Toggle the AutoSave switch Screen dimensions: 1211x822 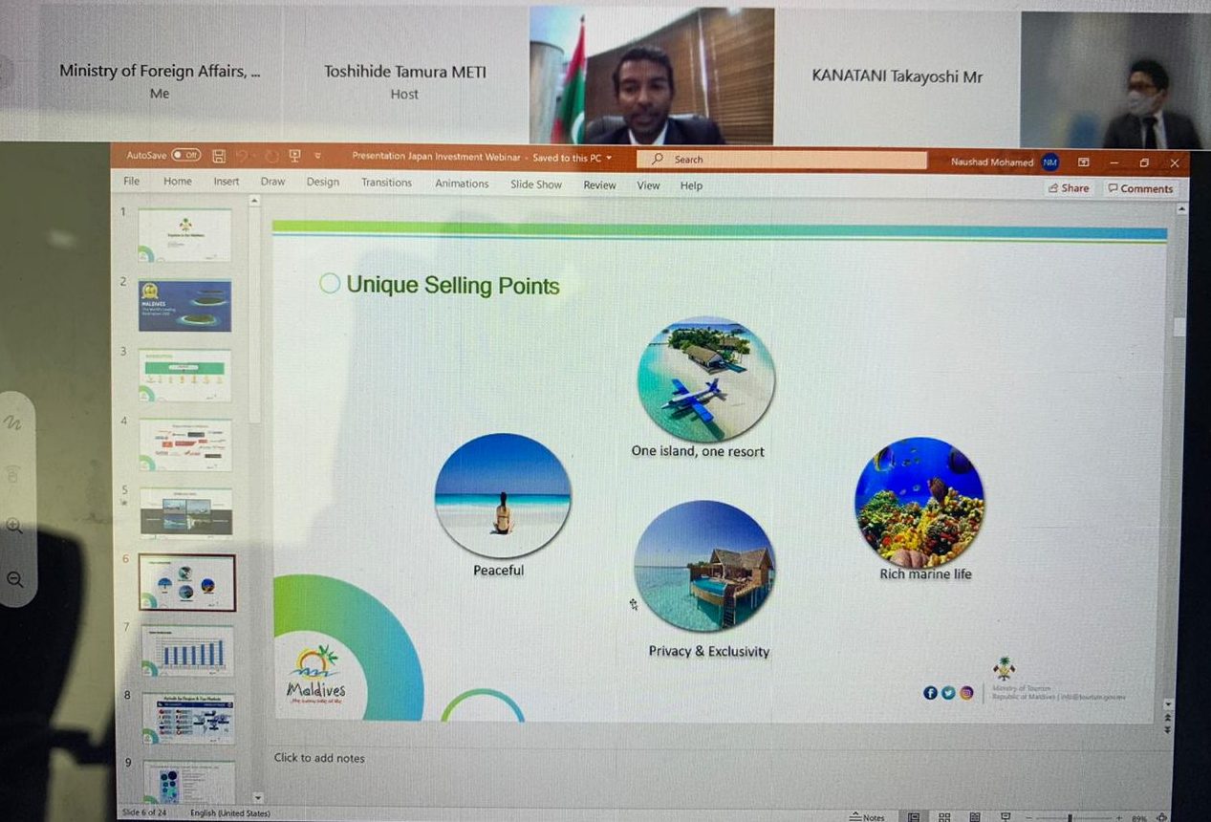point(185,155)
